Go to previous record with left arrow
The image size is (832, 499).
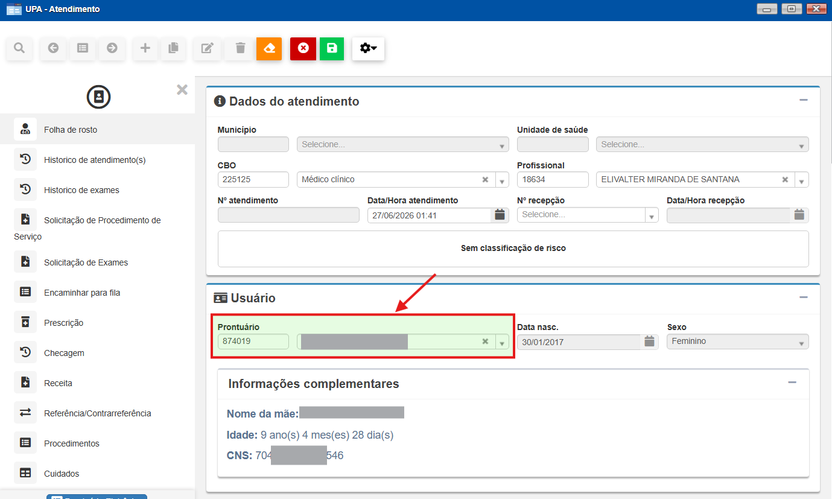[x=53, y=48]
